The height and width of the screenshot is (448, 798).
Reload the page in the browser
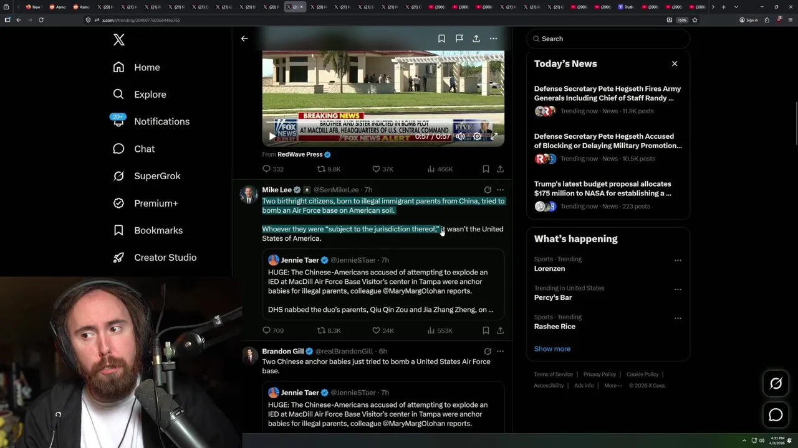tap(41, 20)
